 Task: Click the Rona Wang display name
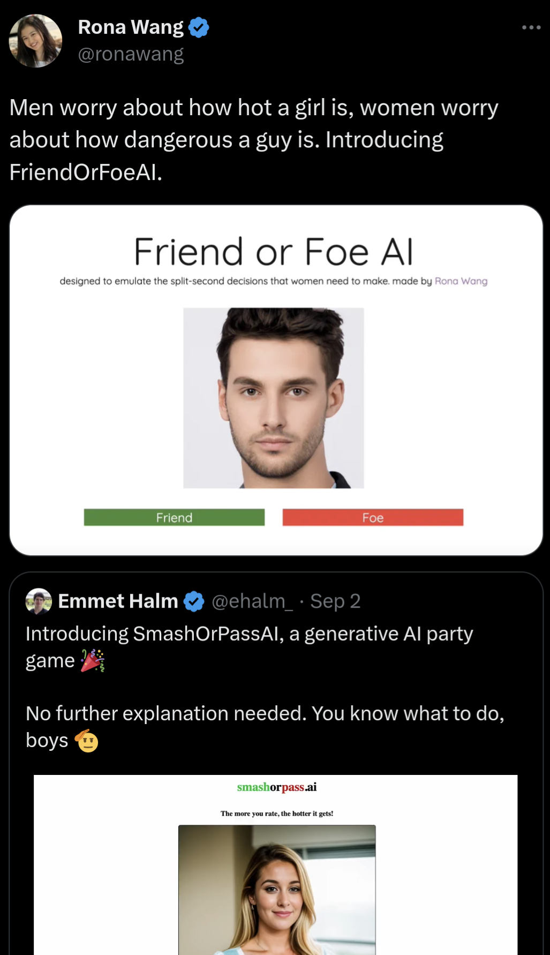click(131, 27)
